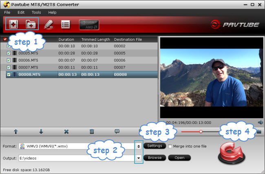Click duration 00:08:10 in Duration column
The height and width of the screenshot is (174, 265).
[66, 46]
